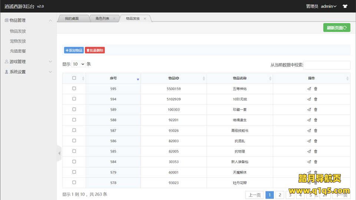Click the send icon for row 586

[x=309, y=141]
